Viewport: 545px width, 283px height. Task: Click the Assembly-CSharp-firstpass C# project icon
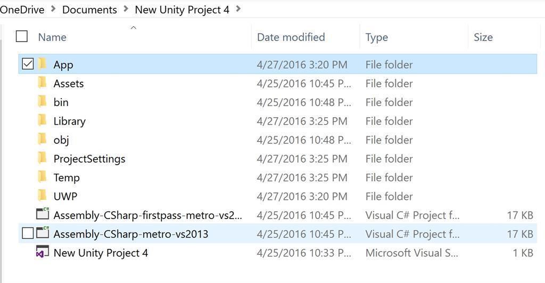[x=43, y=215]
